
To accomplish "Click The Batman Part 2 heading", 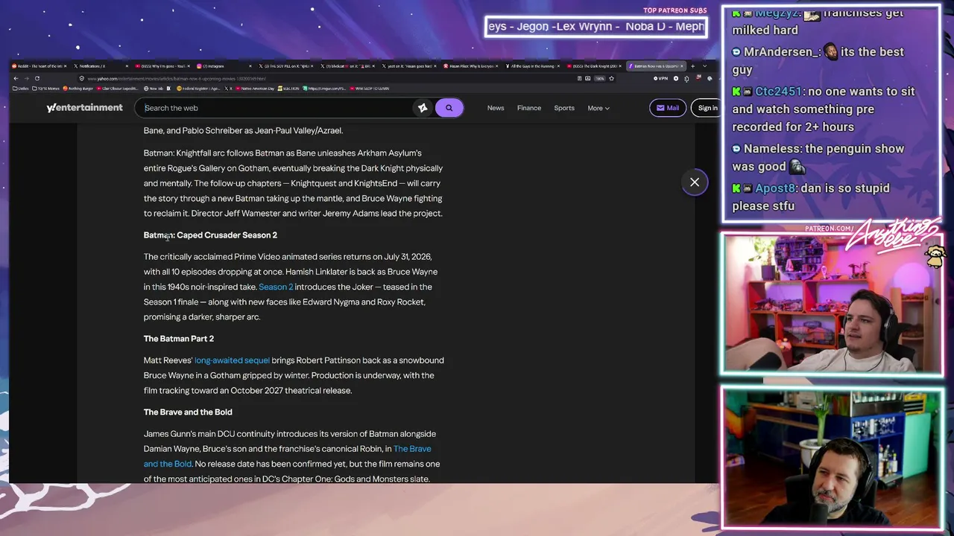I will [x=179, y=339].
